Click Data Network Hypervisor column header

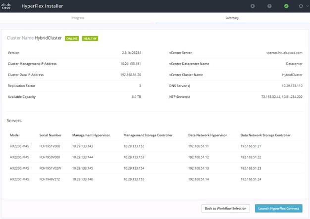(207, 135)
